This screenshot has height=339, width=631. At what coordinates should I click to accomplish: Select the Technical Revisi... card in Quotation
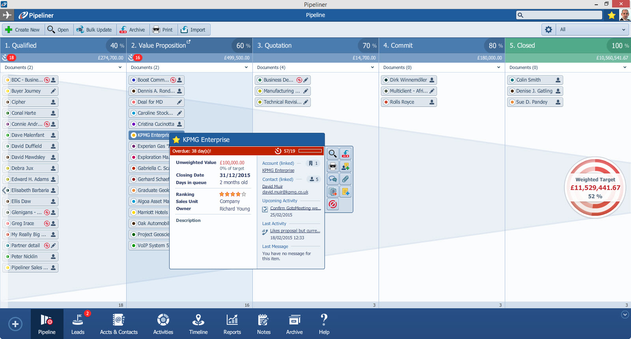click(x=283, y=102)
